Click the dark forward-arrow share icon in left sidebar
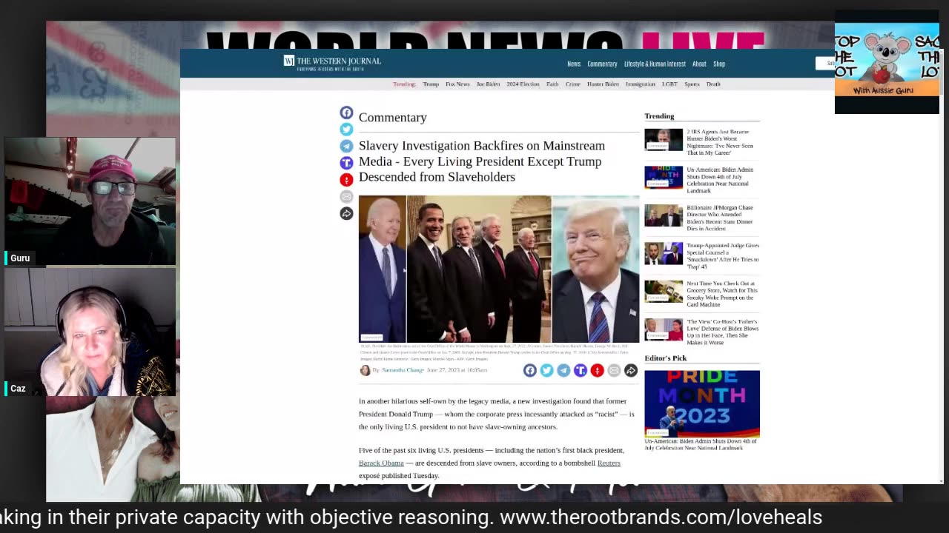 click(346, 214)
